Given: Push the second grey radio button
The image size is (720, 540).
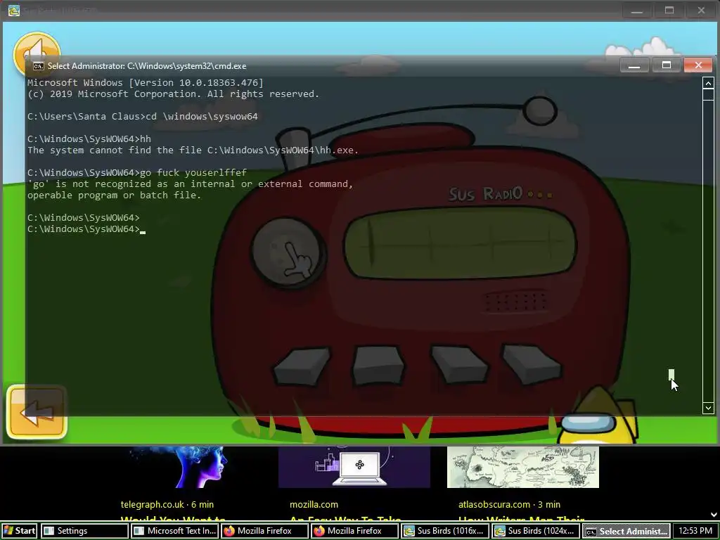Looking at the screenshot, I should (378, 365).
